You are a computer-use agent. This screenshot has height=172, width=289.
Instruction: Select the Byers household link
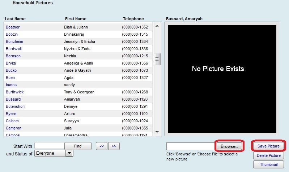[x=11, y=114]
